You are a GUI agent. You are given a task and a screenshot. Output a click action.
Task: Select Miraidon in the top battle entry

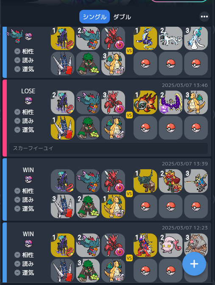coord(145,38)
